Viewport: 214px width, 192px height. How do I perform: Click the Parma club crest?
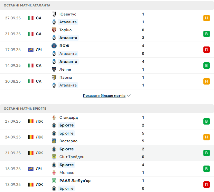54,77
